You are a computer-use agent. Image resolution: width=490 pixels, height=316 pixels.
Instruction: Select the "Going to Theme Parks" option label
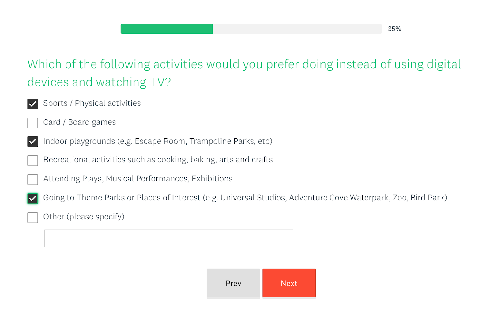tap(245, 198)
